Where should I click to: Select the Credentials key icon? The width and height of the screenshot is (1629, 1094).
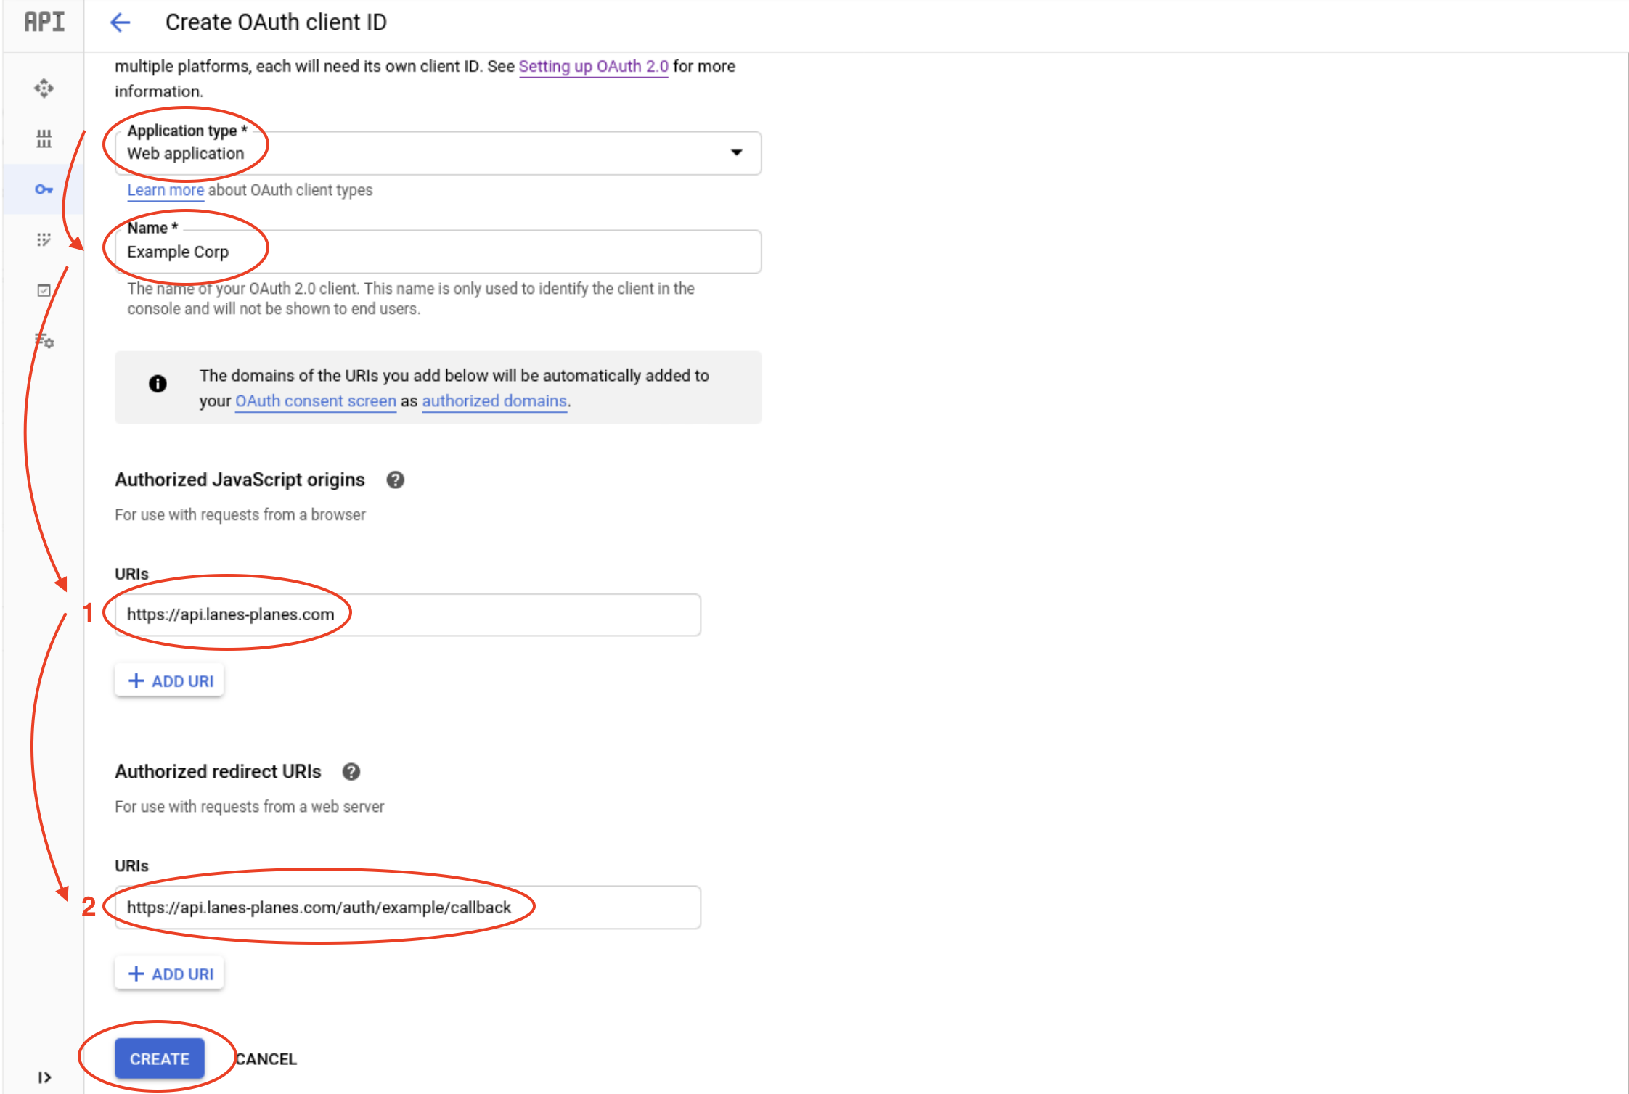click(x=44, y=189)
